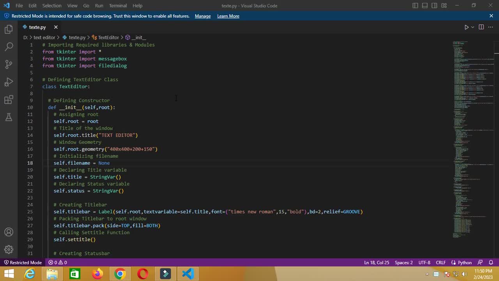This screenshot has height=281, width=499.
Task: Open the Extensions view
Action: tap(9, 100)
